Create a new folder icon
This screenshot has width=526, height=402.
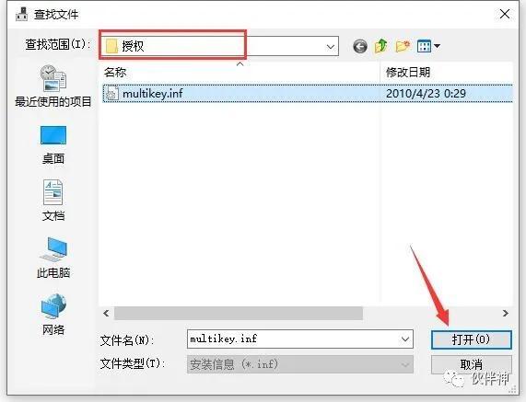click(403, 46)
